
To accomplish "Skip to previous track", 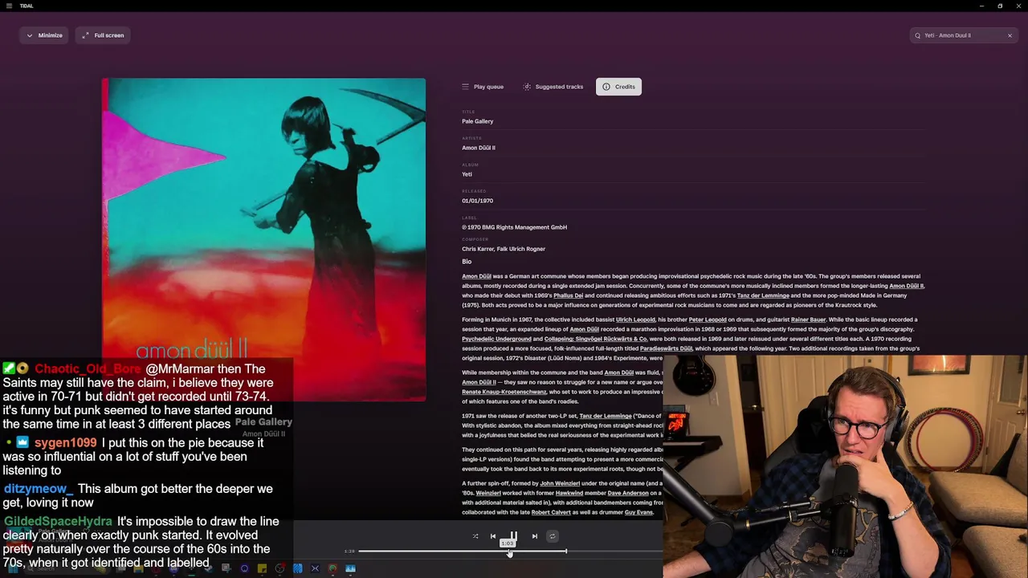I will 493,536.
